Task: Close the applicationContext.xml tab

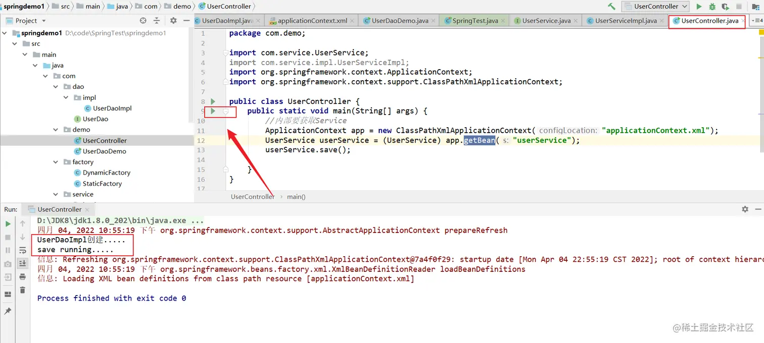Action: coord(353,21)
